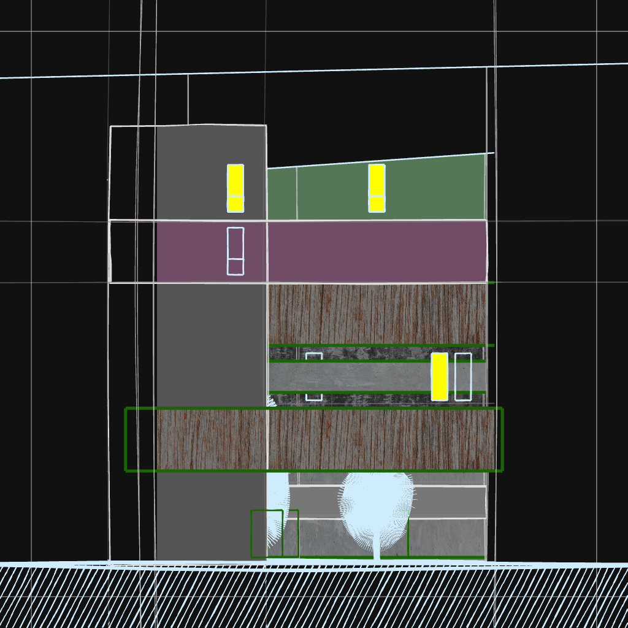628x628 pixels.
Task: Click the yellow window on the green roof section
Action: tap(377, 188)
